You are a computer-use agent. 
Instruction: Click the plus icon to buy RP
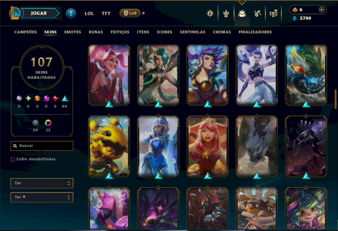(322, 10)
